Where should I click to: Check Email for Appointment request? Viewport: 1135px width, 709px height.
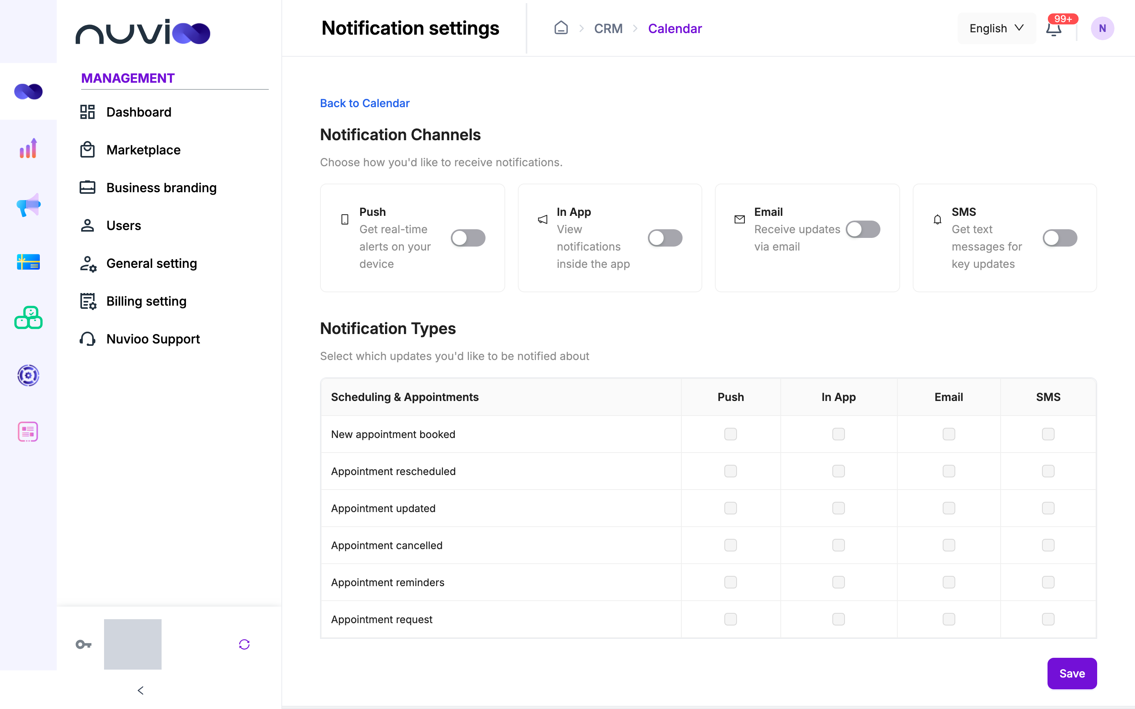pyautogui.click(x=948, y=619)
